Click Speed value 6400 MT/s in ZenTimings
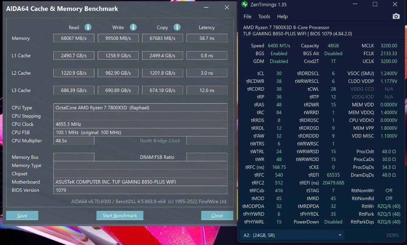The image size is (407, 245). [x=279, y=46]
